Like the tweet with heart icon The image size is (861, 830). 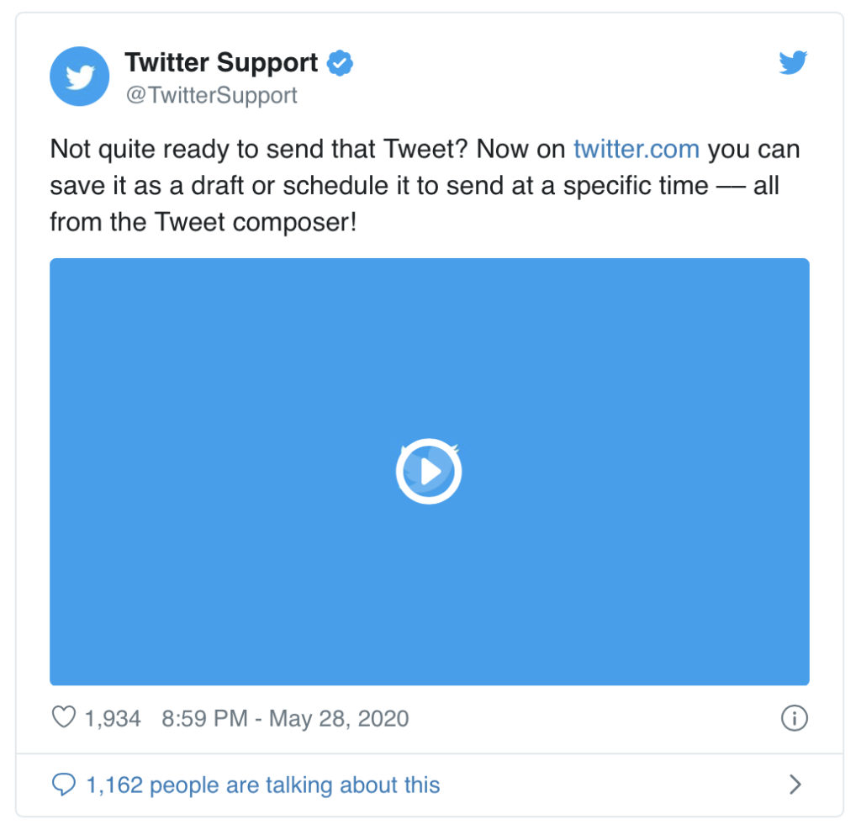click(x=64, y=717)
